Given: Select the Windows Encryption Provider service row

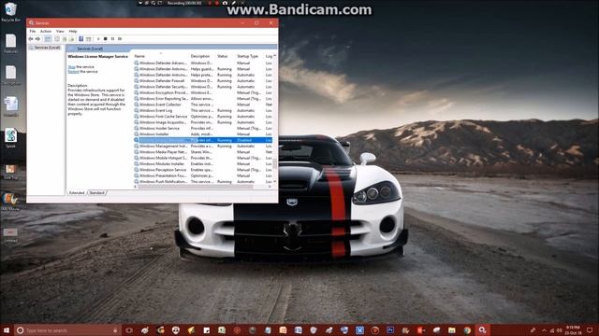Looking at the screenshot, I should point(203,92).
